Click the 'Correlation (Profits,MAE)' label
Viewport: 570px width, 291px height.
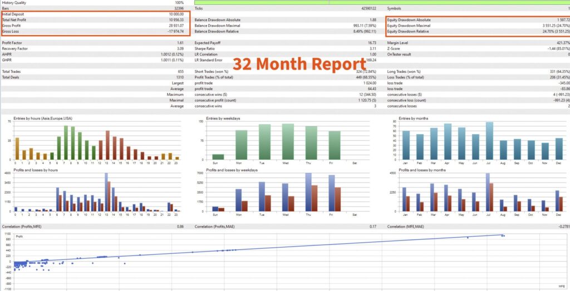214,226
